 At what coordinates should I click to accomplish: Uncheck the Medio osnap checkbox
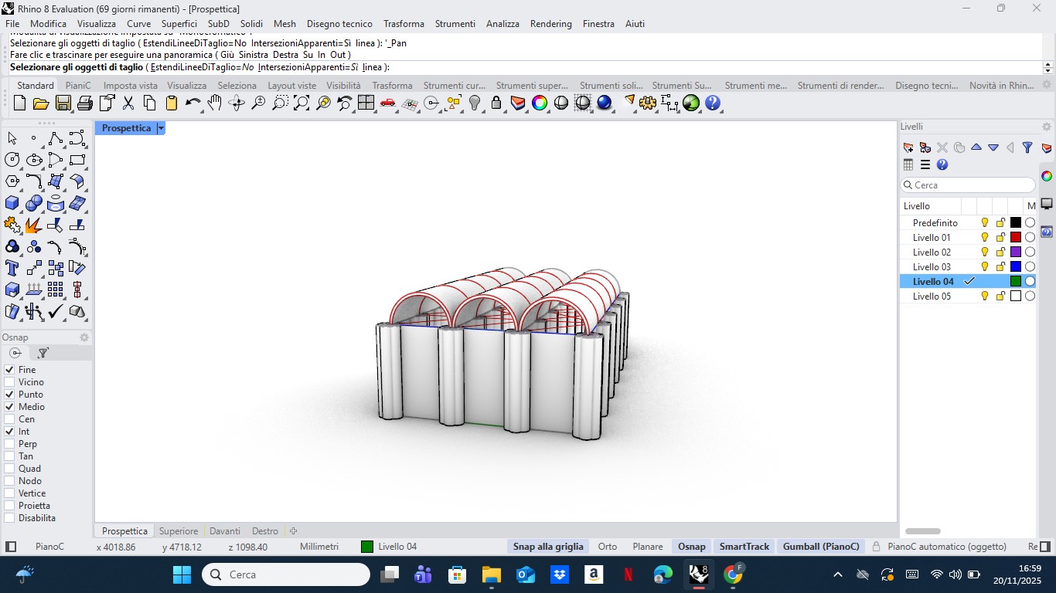pos(10,407)
